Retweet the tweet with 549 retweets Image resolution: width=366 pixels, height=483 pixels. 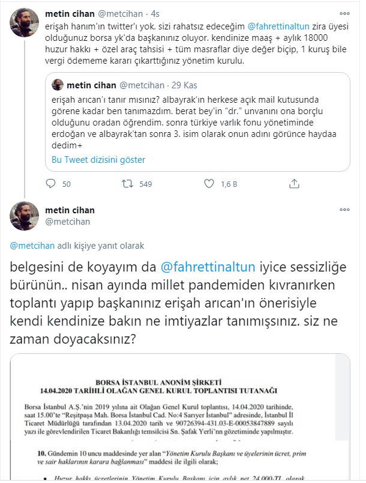tap(128, 184)
